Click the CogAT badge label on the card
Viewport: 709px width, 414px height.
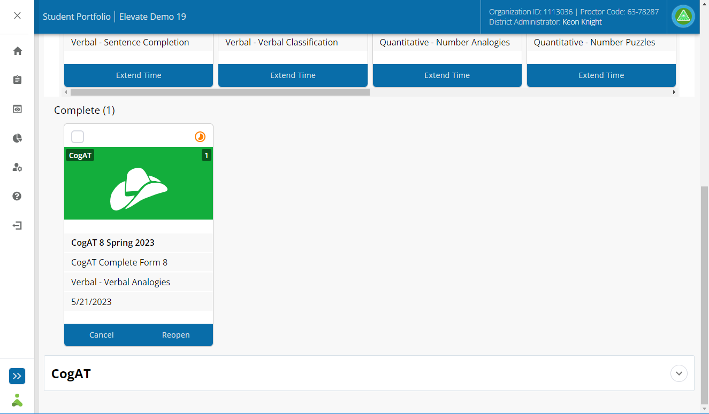click(80, 155)
